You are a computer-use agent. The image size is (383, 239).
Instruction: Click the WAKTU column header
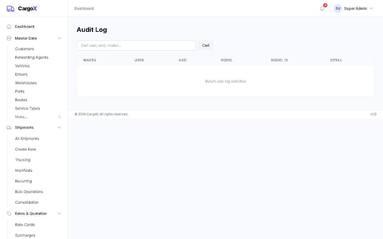click(89, 60)
